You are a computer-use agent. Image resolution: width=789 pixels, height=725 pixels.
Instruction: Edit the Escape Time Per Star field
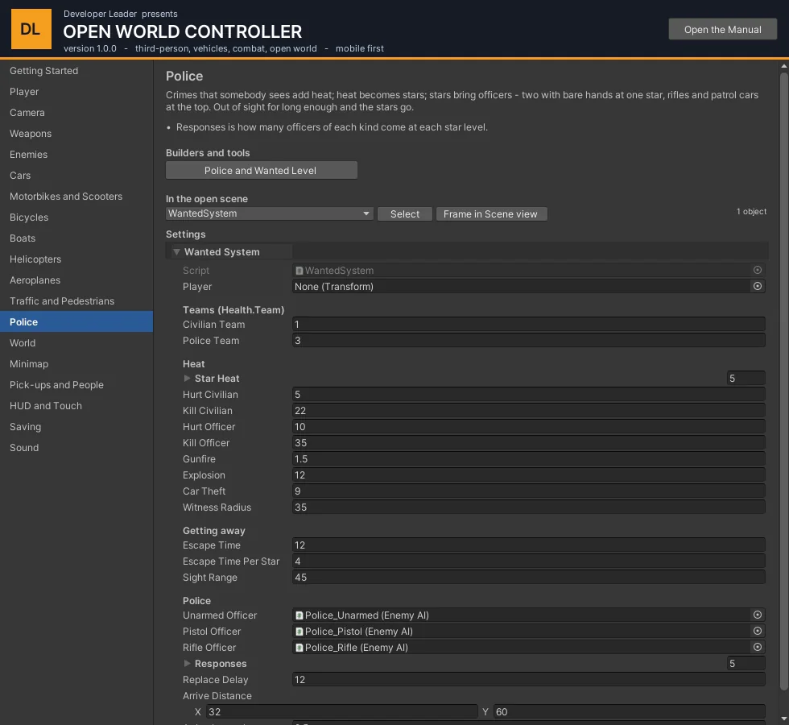(528, 561)
